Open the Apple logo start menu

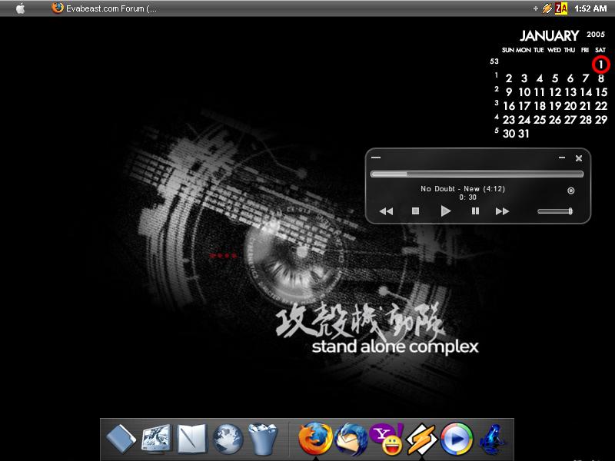pos(21,8)
